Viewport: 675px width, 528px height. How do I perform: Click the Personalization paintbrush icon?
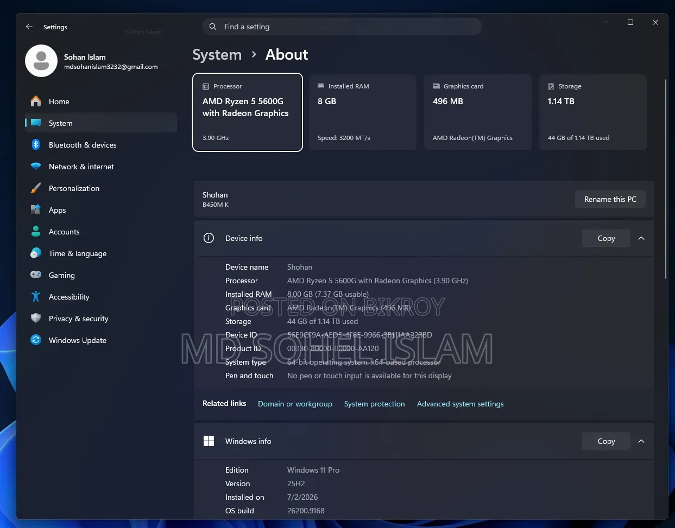coord(36,188)
